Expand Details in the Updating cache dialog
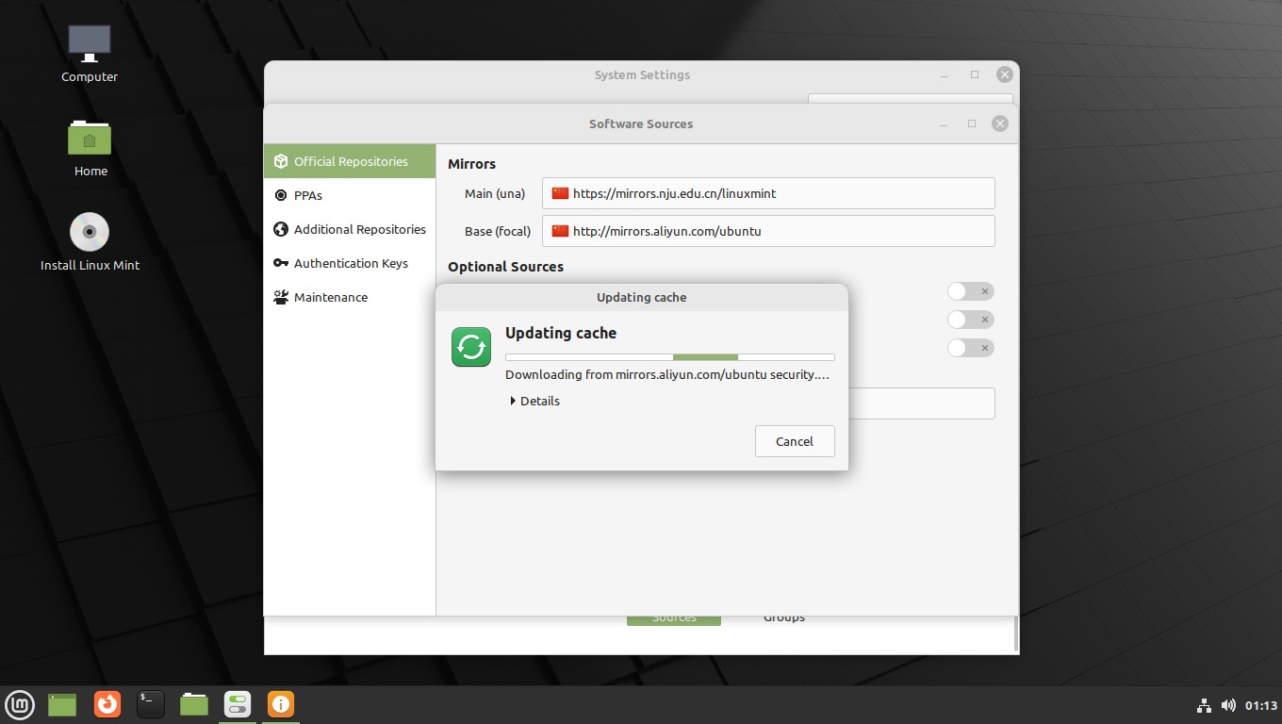This screenshot has width=1282, height=724. click(534, 401)
